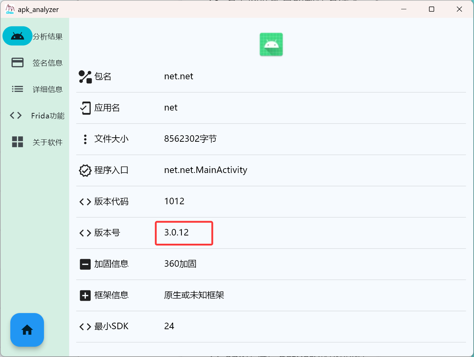Click the file size value 8562302字节
474x357 pixels.
point(190,139)
